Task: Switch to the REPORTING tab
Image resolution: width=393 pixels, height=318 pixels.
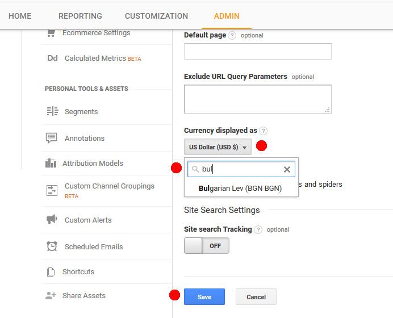Action: [x=80, y=16]
